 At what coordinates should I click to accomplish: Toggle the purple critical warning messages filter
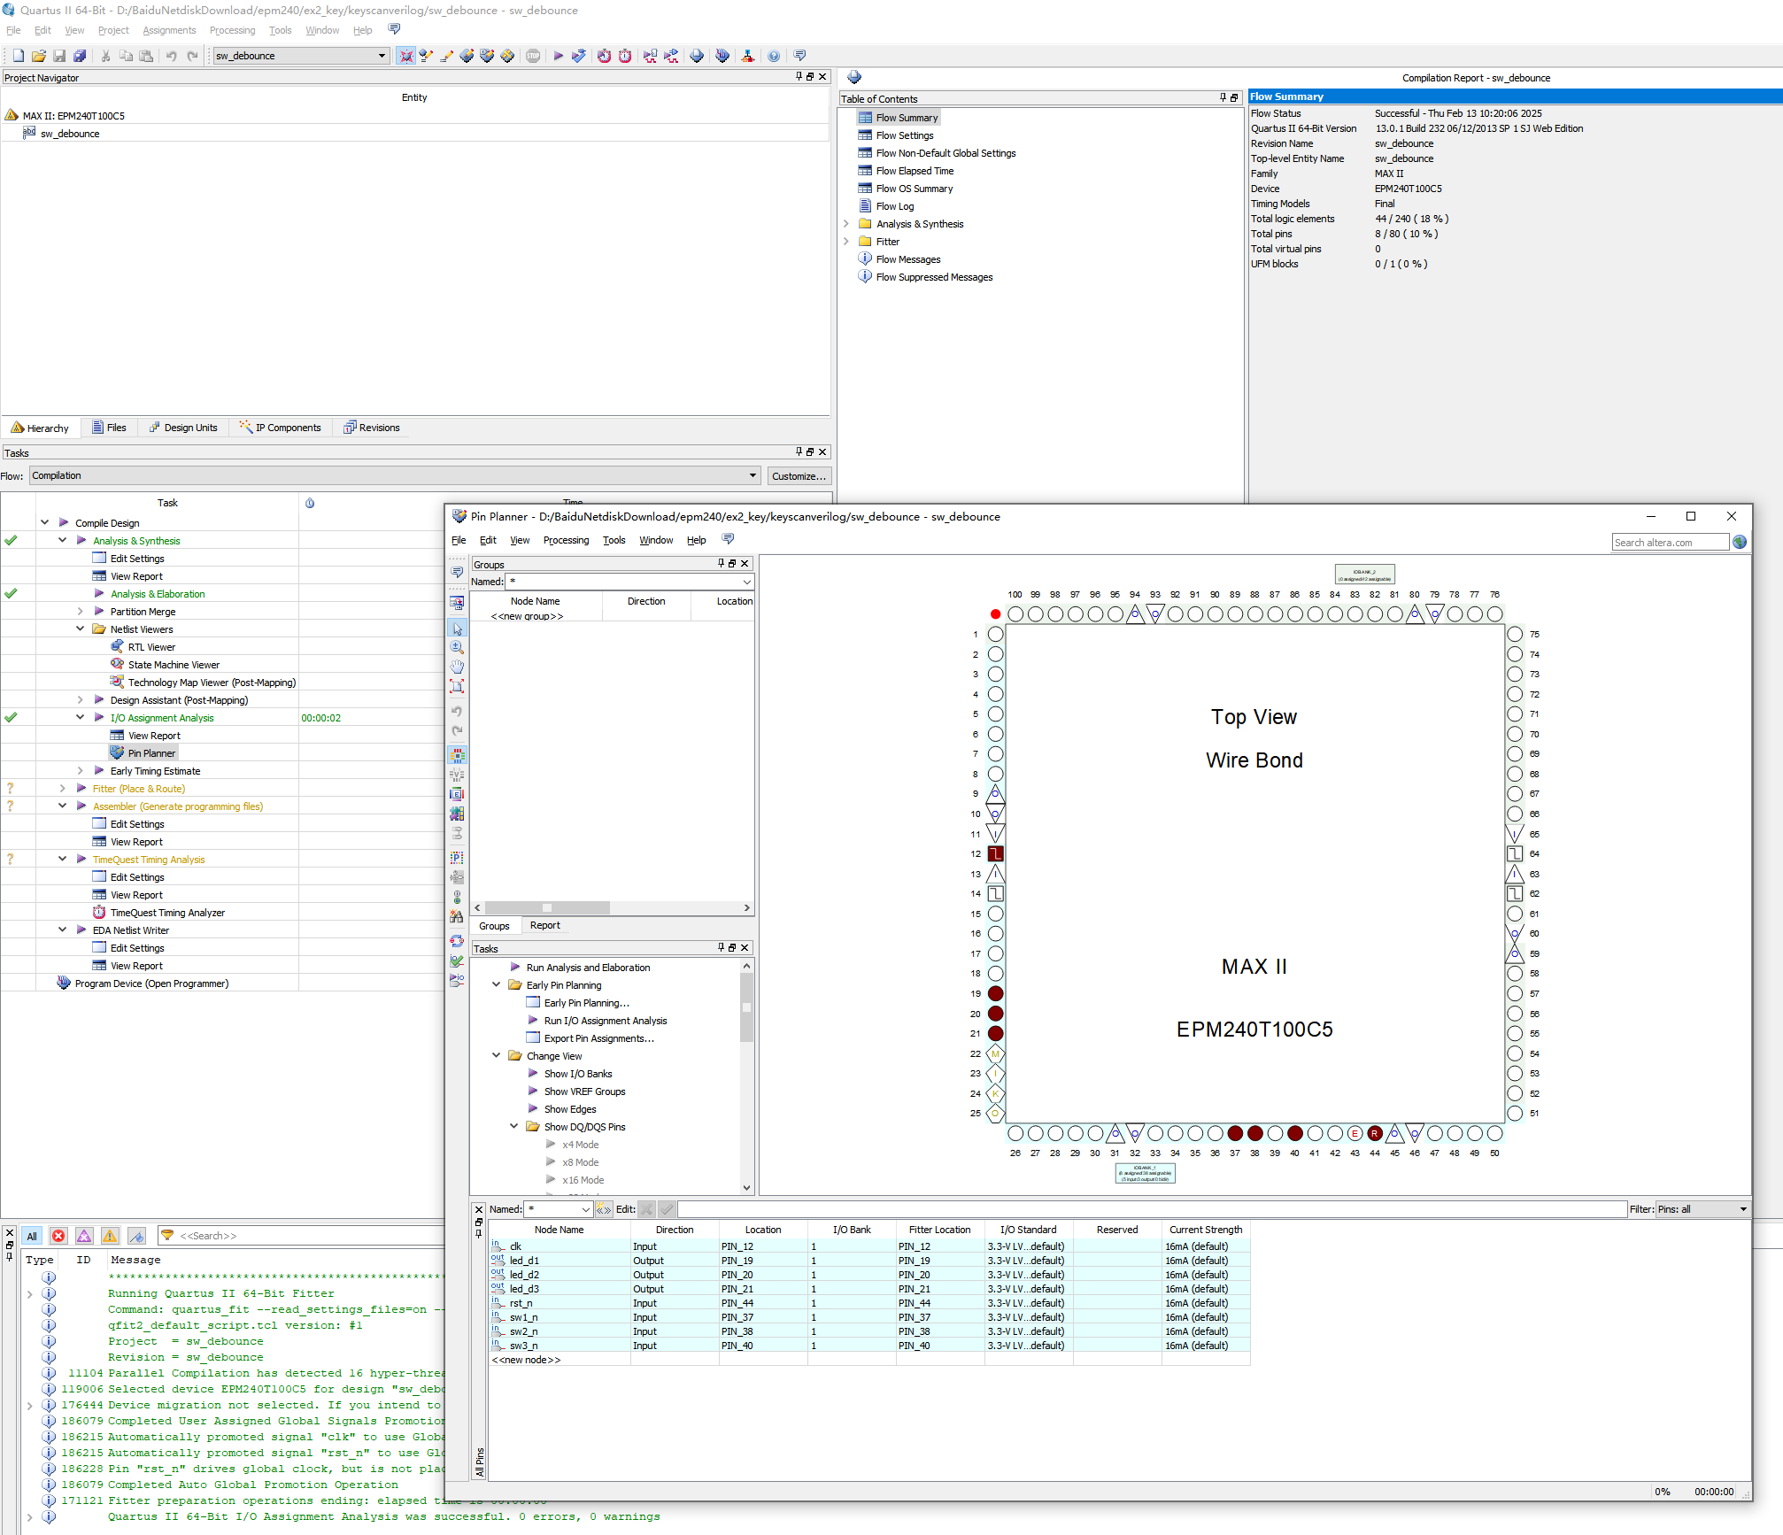pyautogui.click(x=84, y=1236)
